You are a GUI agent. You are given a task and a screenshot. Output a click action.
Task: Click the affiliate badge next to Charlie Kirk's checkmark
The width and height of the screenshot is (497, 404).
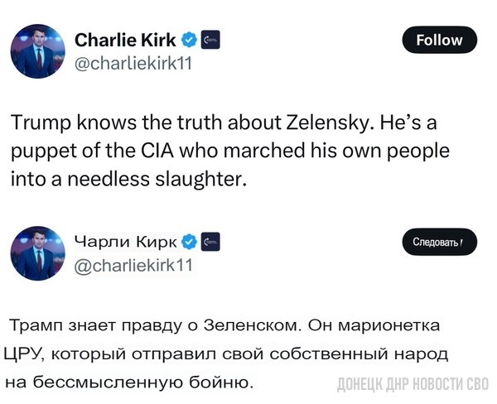coord(210,40)
